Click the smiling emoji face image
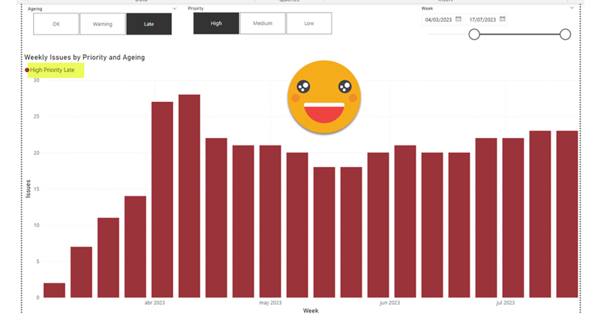601x314 pixels. pos(324,96)
